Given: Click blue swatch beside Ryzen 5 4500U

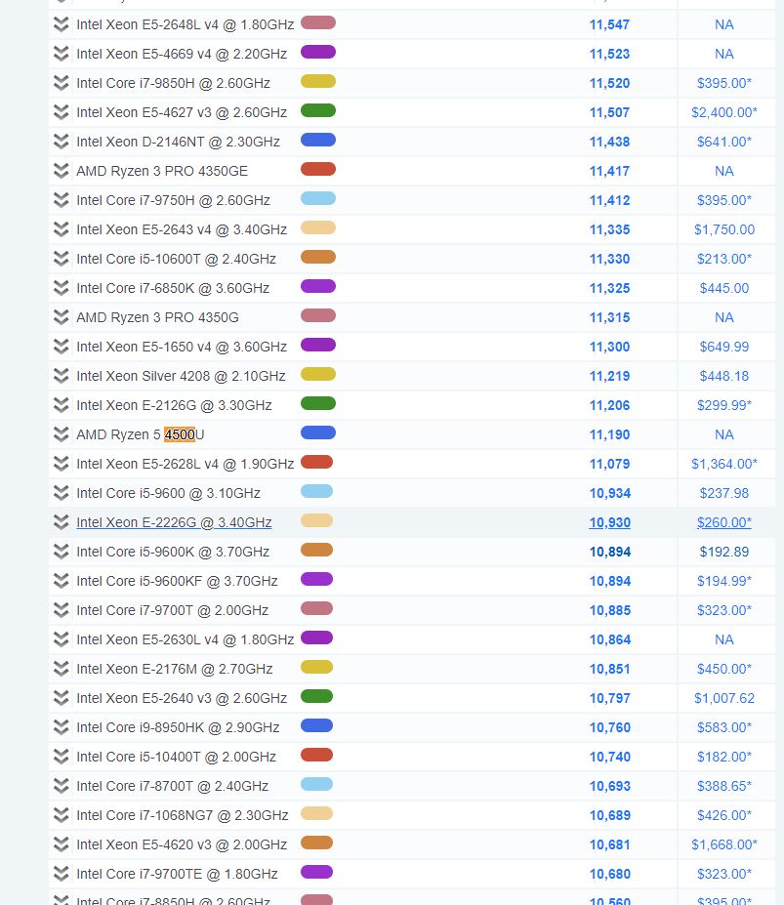Looking at the screenshot, I should pos(318,432).
